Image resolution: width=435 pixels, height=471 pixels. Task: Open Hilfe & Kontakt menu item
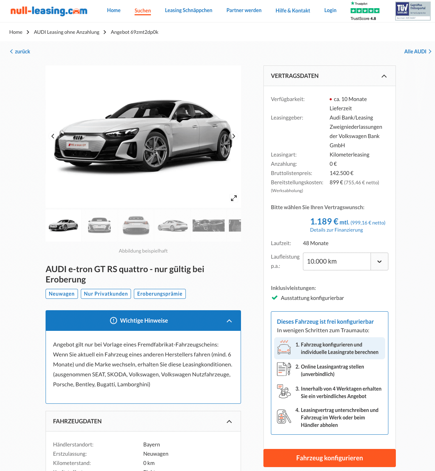(293, 11)
